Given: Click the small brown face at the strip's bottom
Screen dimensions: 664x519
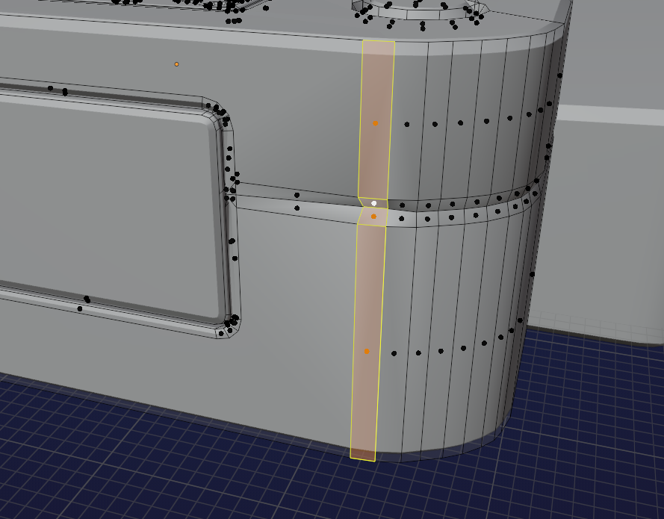Looking at the screenshot, I should click(362, 456).
